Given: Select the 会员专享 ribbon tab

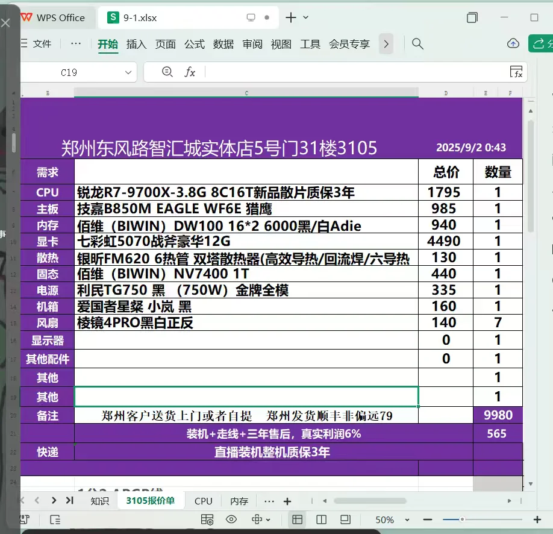Looking at the screenshot, I should coord(349,44).
